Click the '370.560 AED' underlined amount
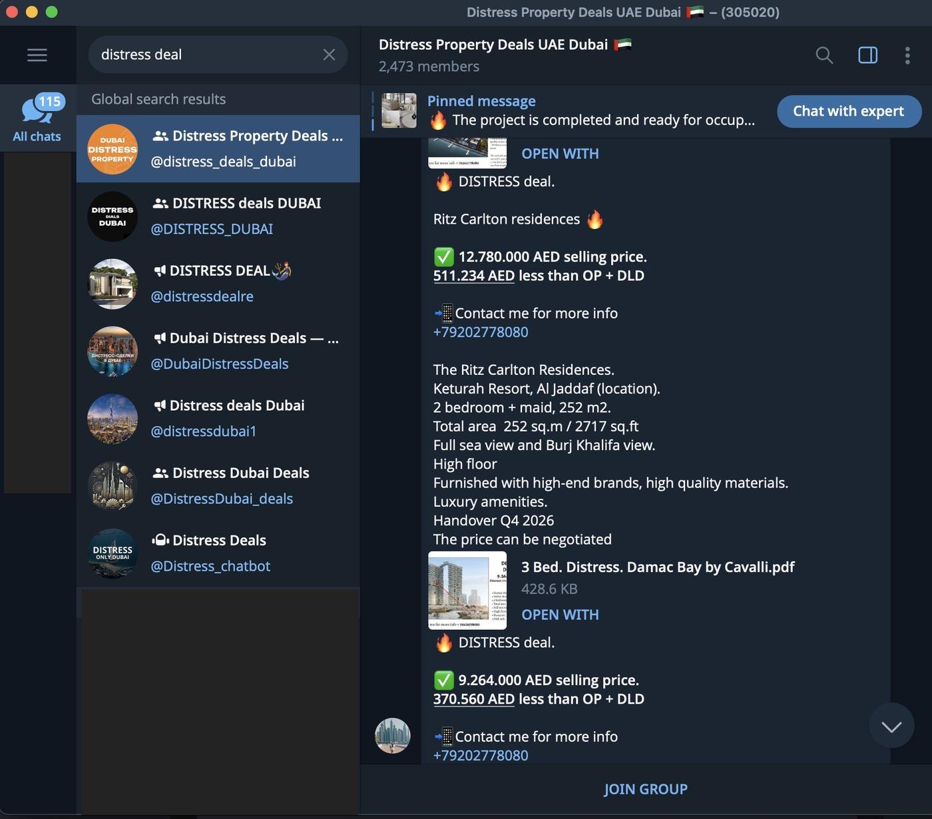This screenshot has width=932, height=819. [x=474, y=699]
